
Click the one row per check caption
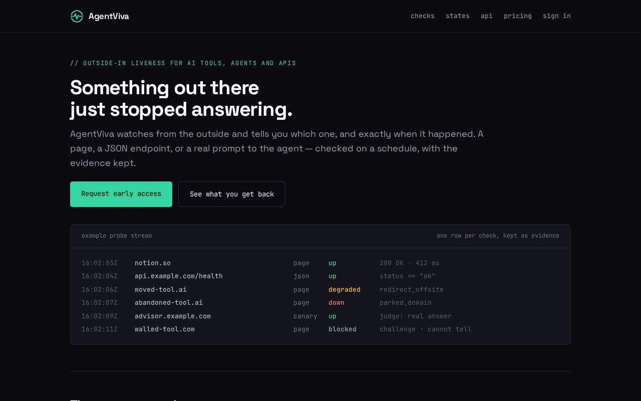[x=498, y=236]
